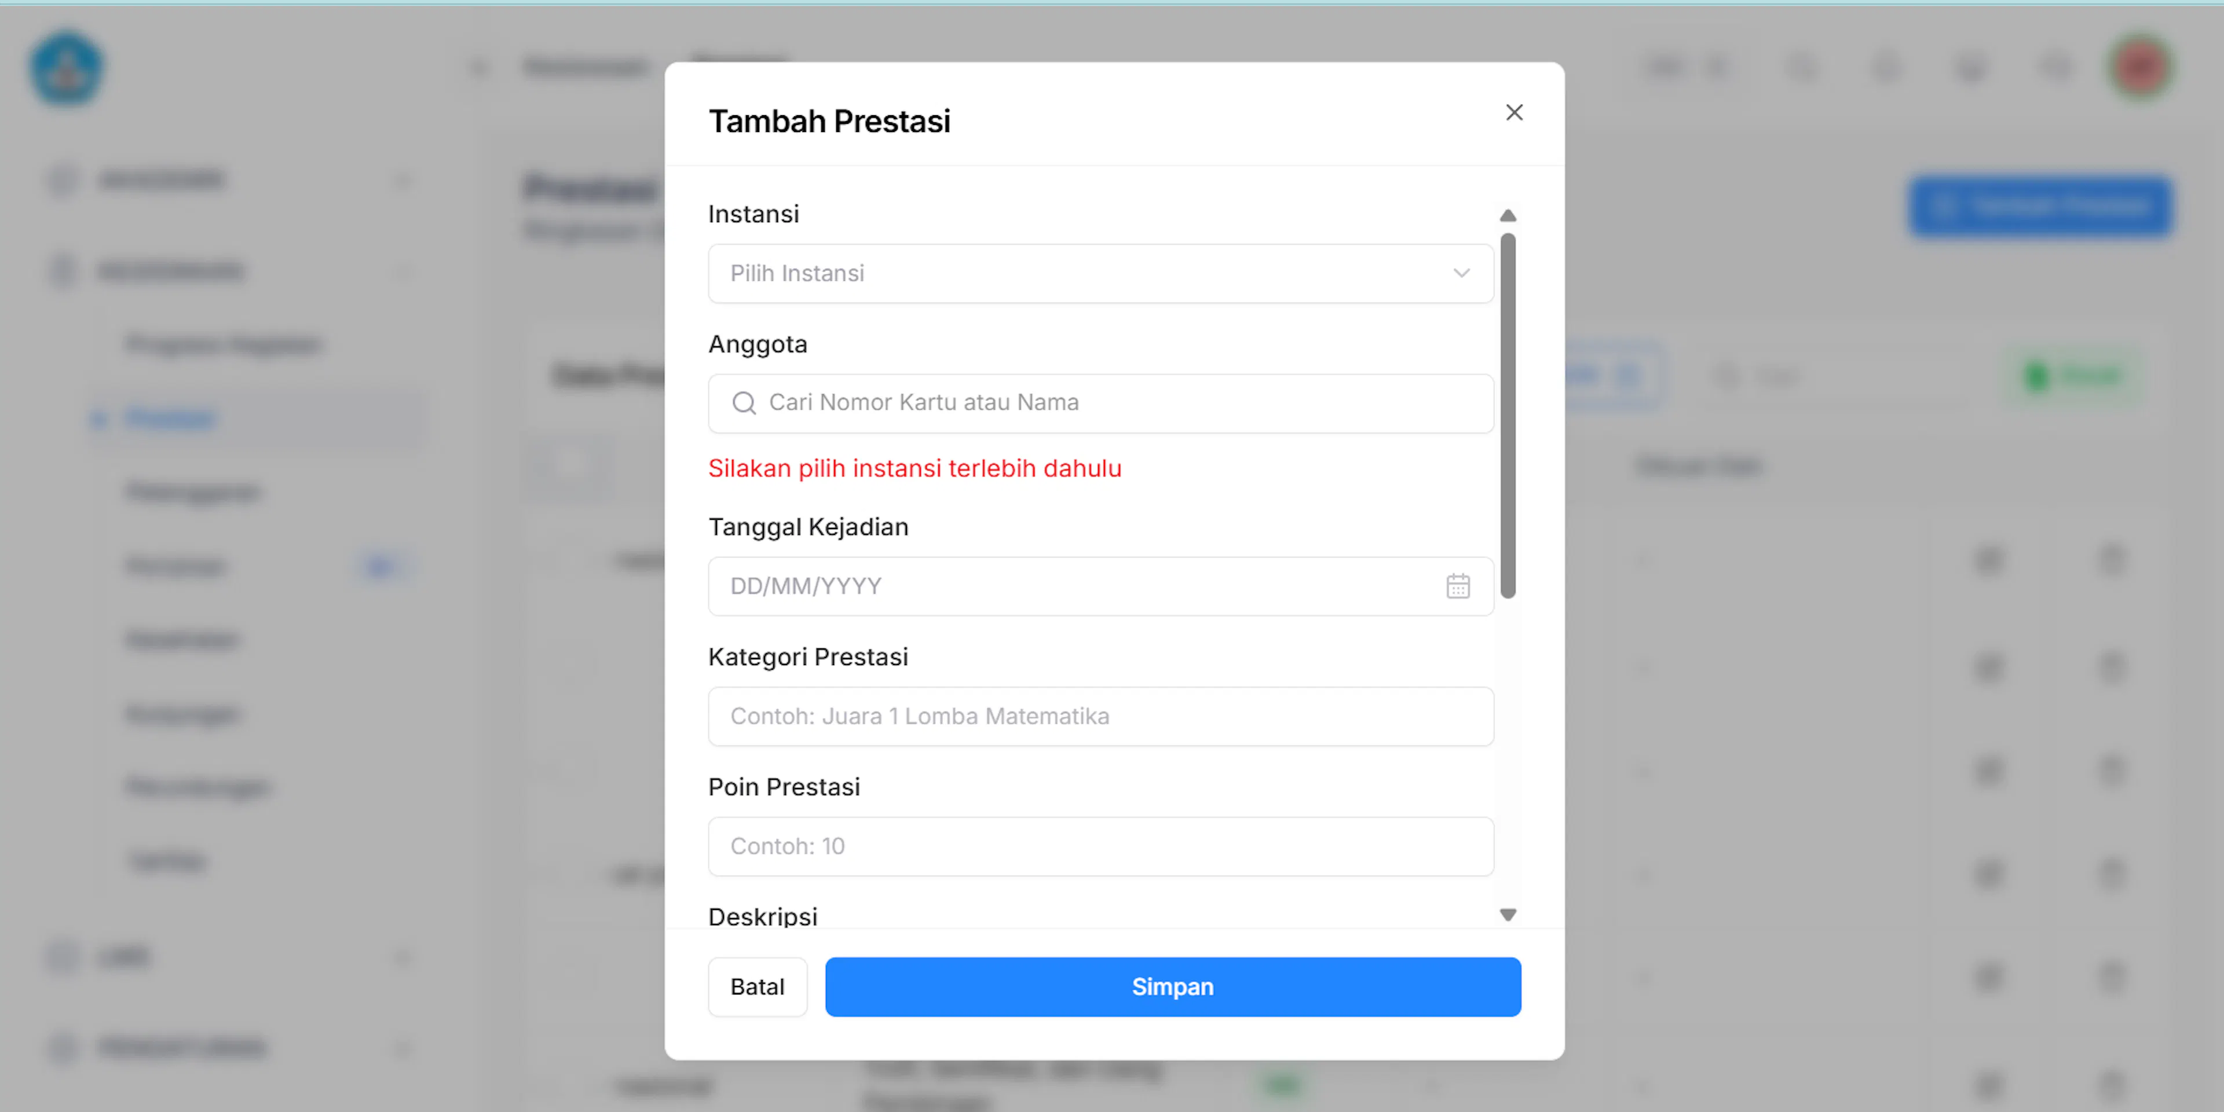Focus the Poin Prestasi input
The image size is (2224, 1112).
(x=1101, y=846)
